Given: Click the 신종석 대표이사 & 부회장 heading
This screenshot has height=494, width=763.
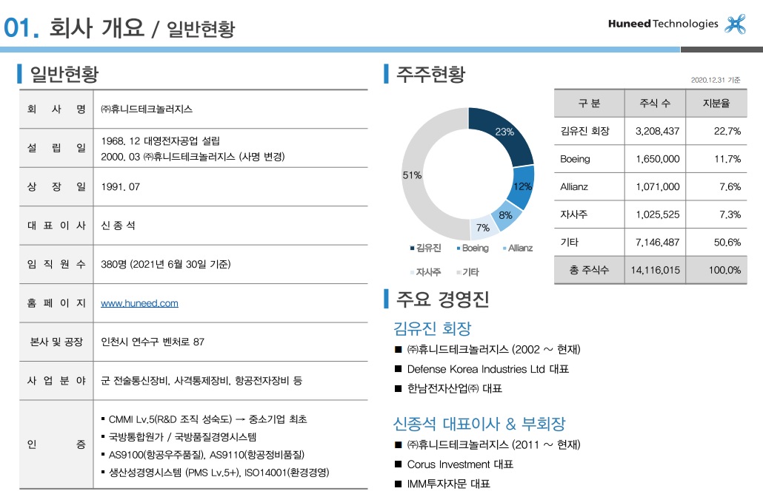Looking at the screenshot, I should click(x=479, y=424).
